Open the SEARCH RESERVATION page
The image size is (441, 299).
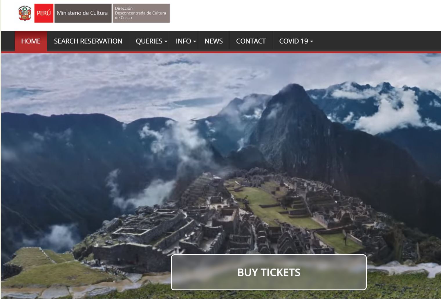point(88,41)
